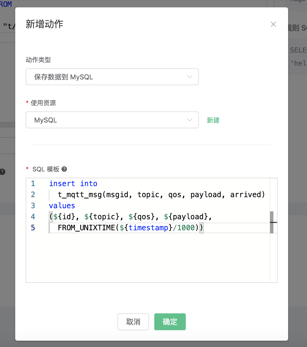Click the chevron on the 使用资源 selector
The height and width of the screenshot is (347, 307).
click(x=189, y=120)
